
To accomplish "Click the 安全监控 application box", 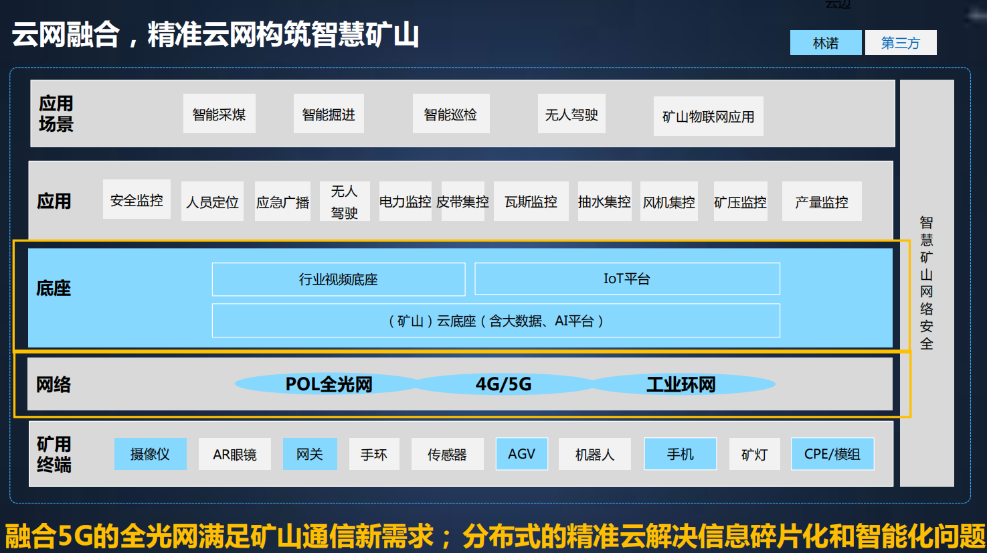I will coord(137,200).
